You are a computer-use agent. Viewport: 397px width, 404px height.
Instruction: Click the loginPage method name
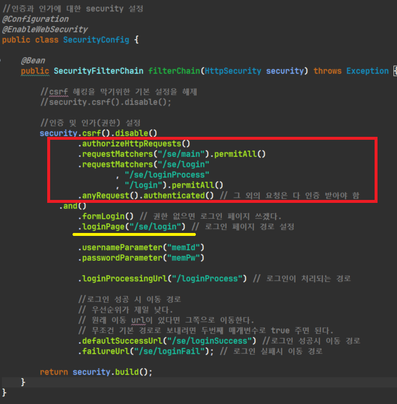103,226
